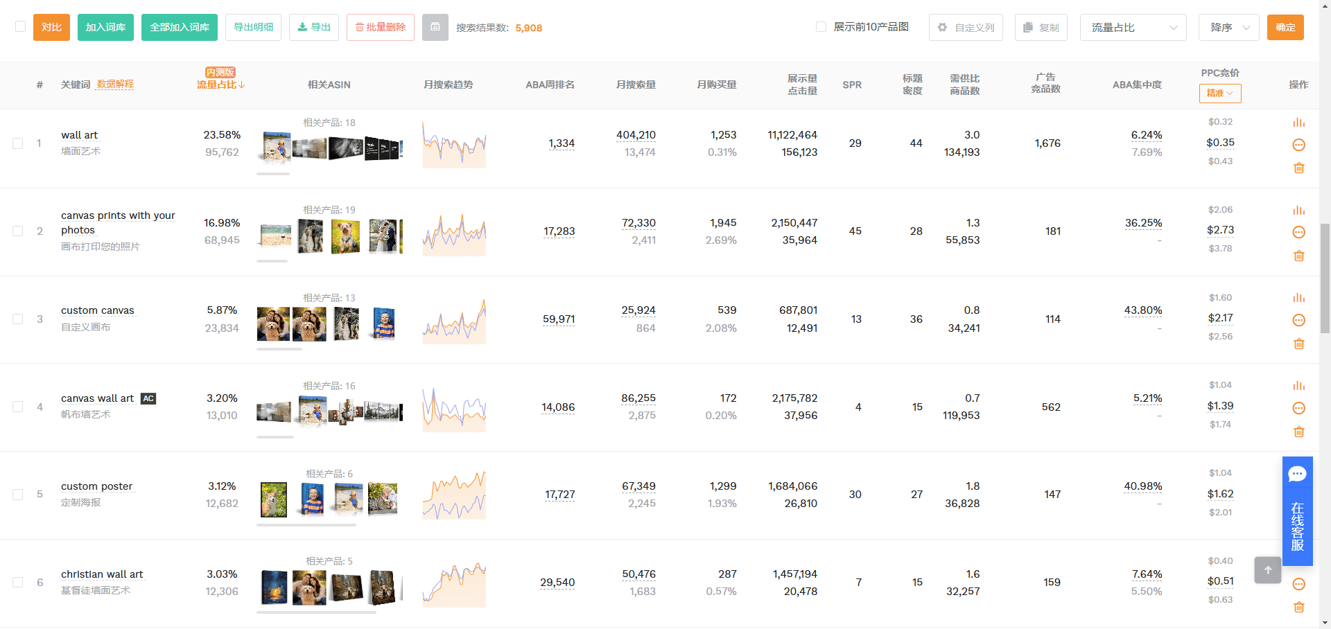
Task: Click the gray screenshot icon button beside batch delete
Action: pos(435,27)
